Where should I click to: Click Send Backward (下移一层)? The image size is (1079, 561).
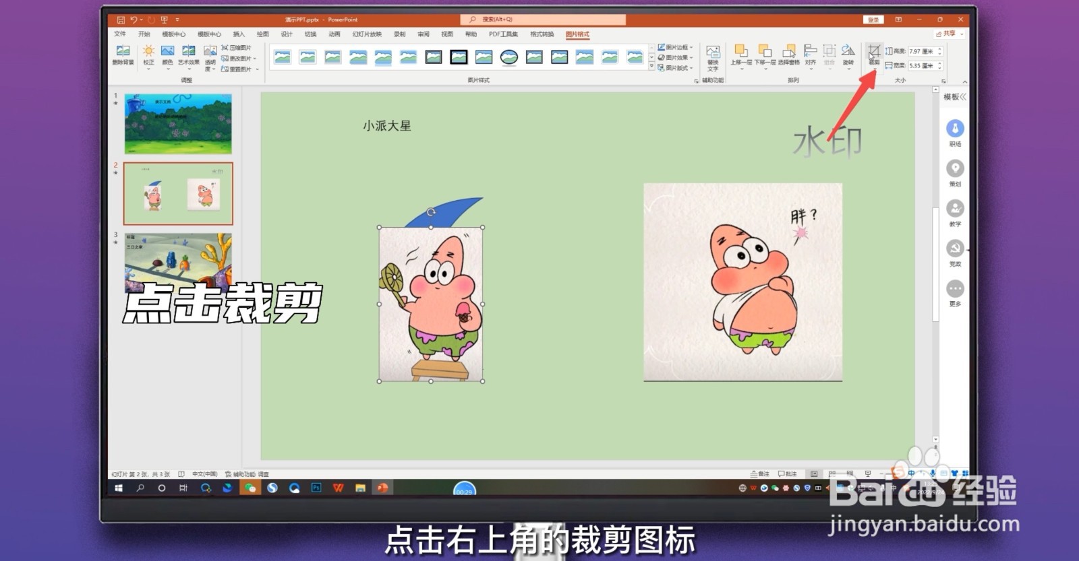(765, 57)
